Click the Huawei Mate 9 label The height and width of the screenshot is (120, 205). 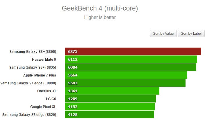click(x=44, y=60)
